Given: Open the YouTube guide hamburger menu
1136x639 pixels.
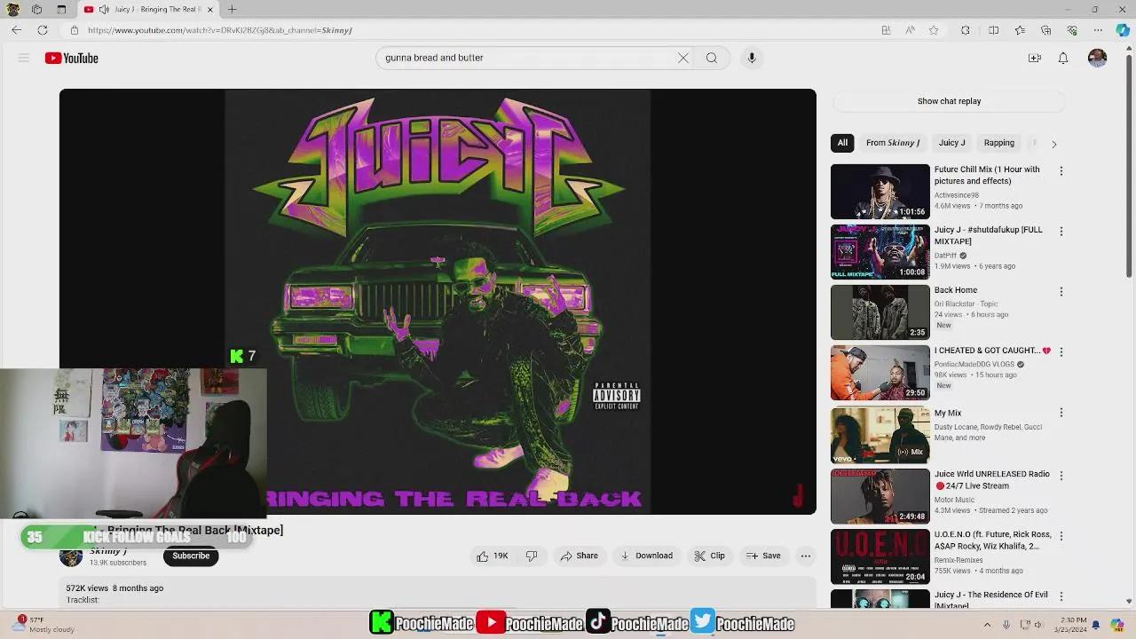Looking at the screenshot, I should (x=24, y=58).
